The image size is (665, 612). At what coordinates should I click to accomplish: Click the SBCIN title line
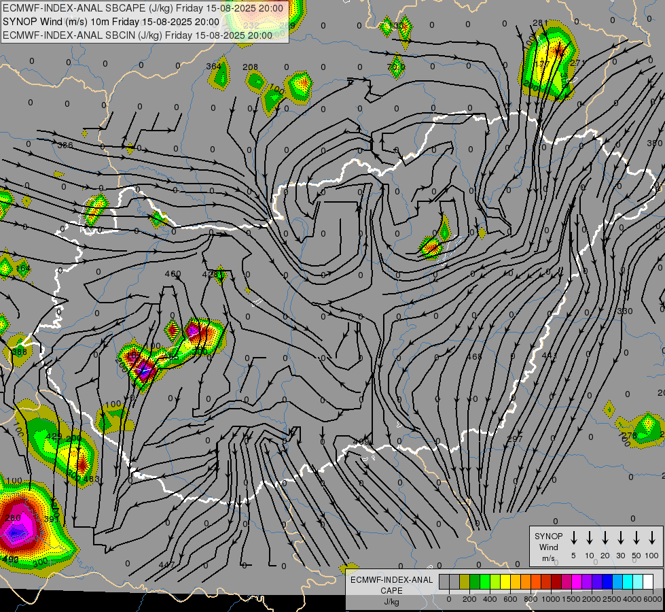point(137,35)
